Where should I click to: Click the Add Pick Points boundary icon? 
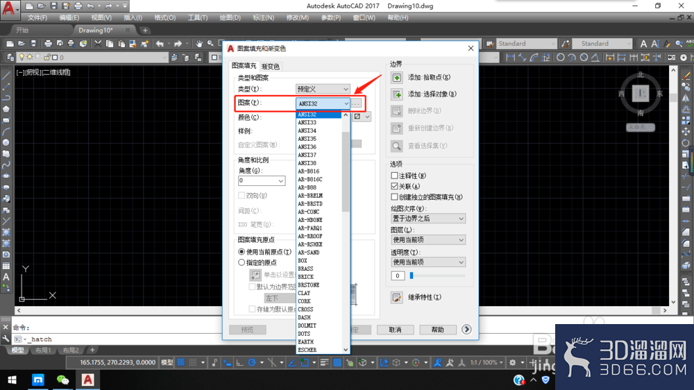[396, 78]
